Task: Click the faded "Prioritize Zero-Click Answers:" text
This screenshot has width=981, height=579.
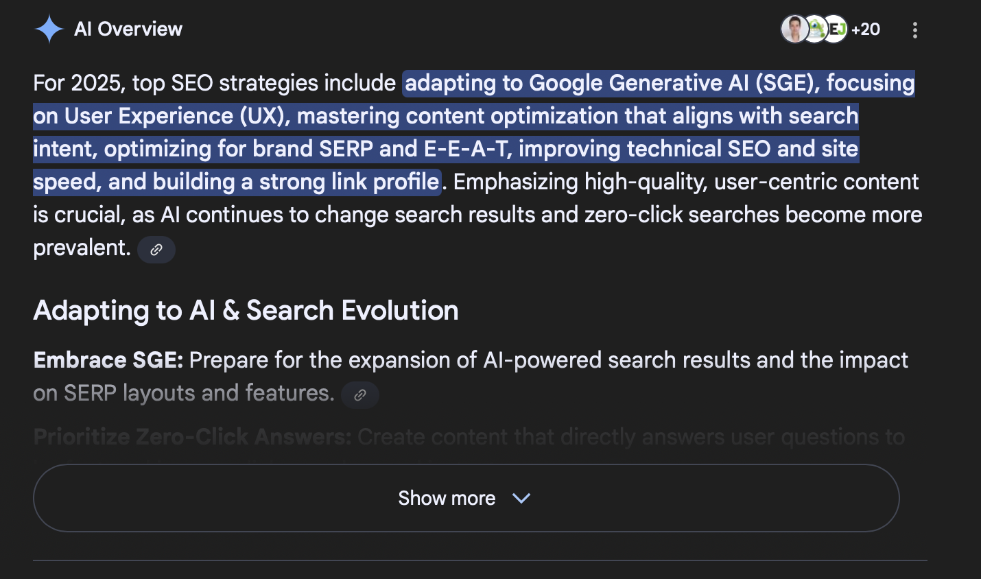Action: [192, 437]
